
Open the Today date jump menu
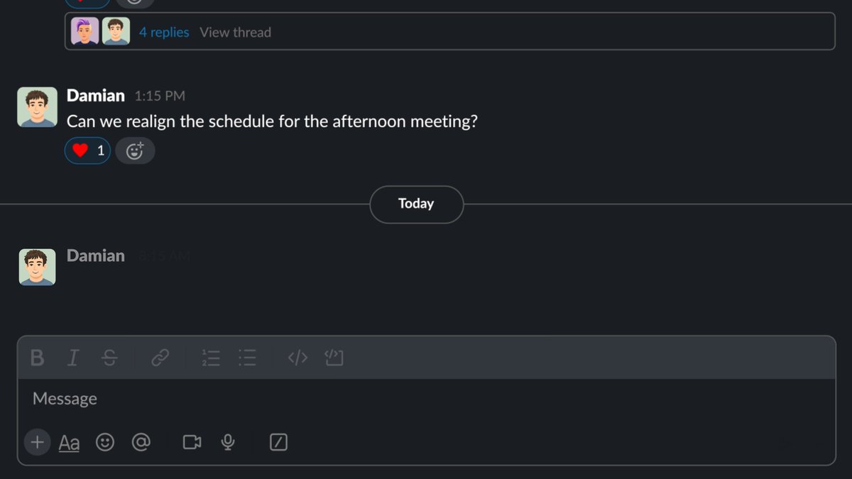point(416,204)
